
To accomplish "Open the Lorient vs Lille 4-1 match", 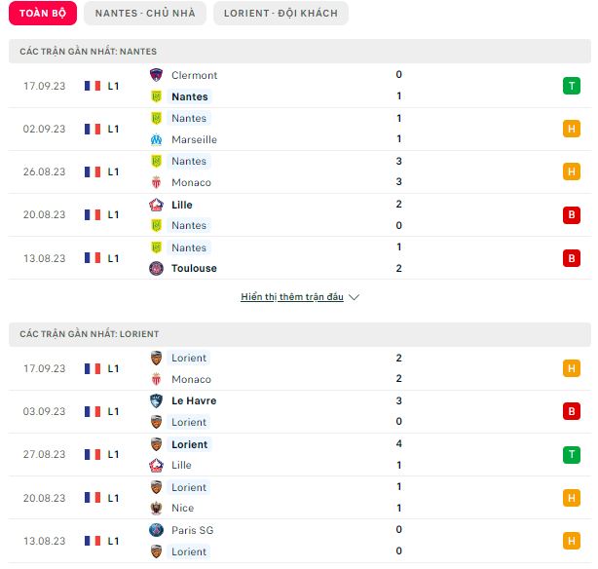I will (300, 454).
